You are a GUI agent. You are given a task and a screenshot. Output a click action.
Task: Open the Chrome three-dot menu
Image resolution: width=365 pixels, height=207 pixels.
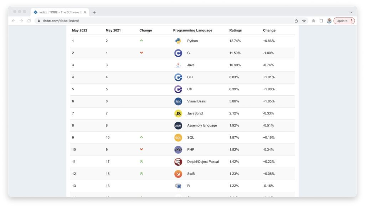(352, 21)
